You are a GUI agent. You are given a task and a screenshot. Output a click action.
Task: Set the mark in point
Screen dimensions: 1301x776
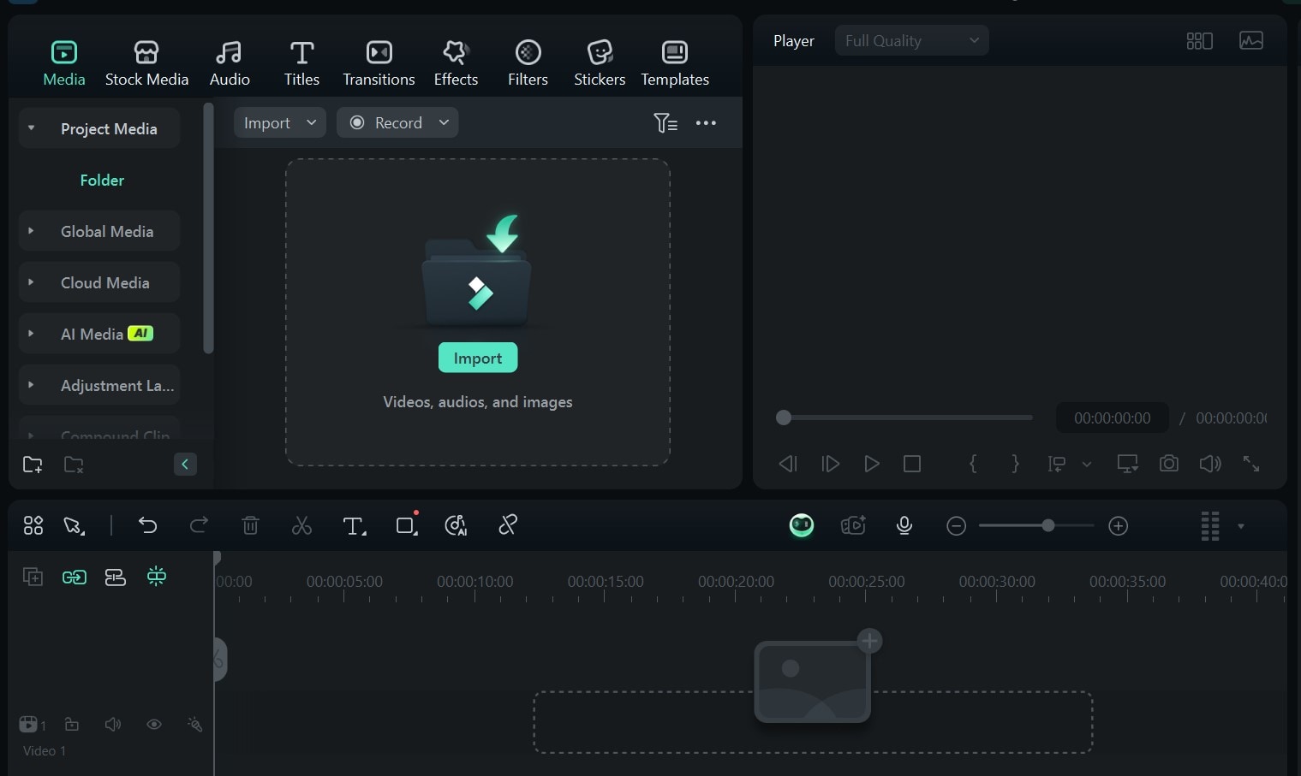(973, 464)
